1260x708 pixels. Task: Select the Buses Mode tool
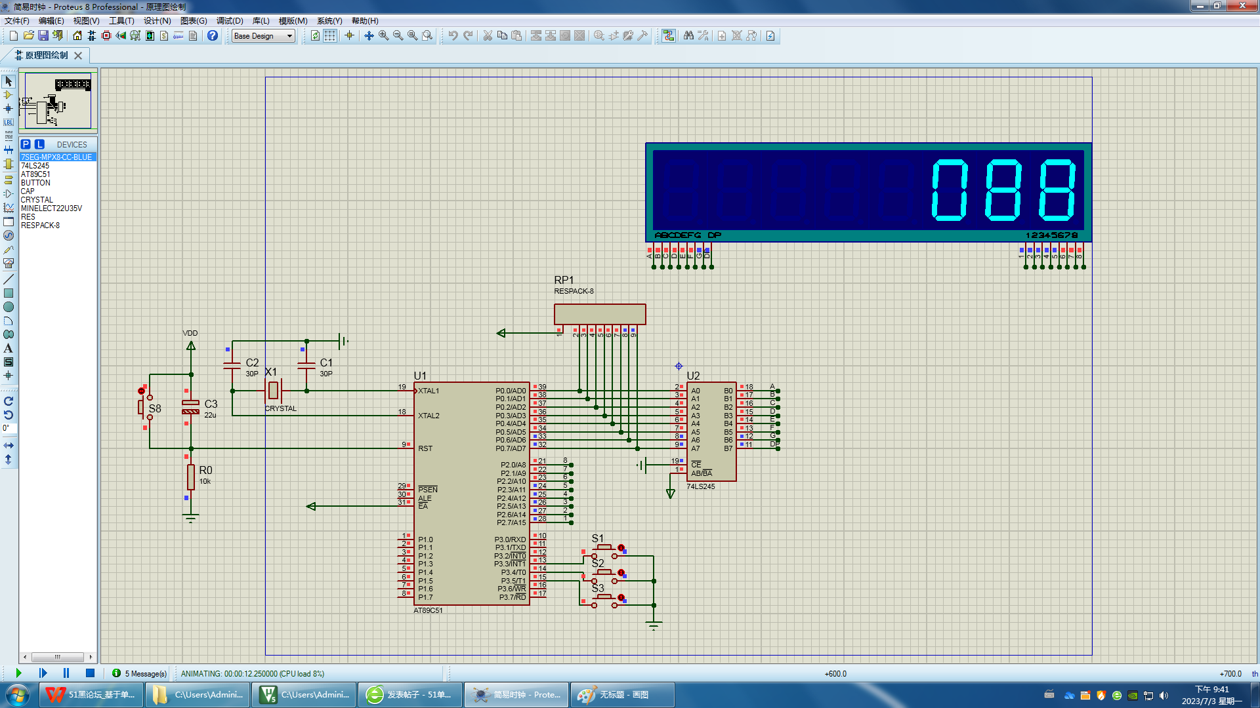(x=9, y=150)
